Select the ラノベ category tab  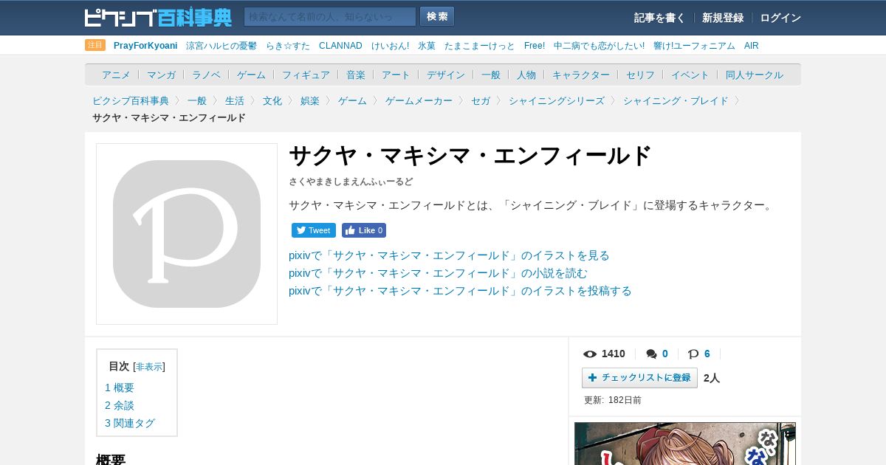pos(206,75)
